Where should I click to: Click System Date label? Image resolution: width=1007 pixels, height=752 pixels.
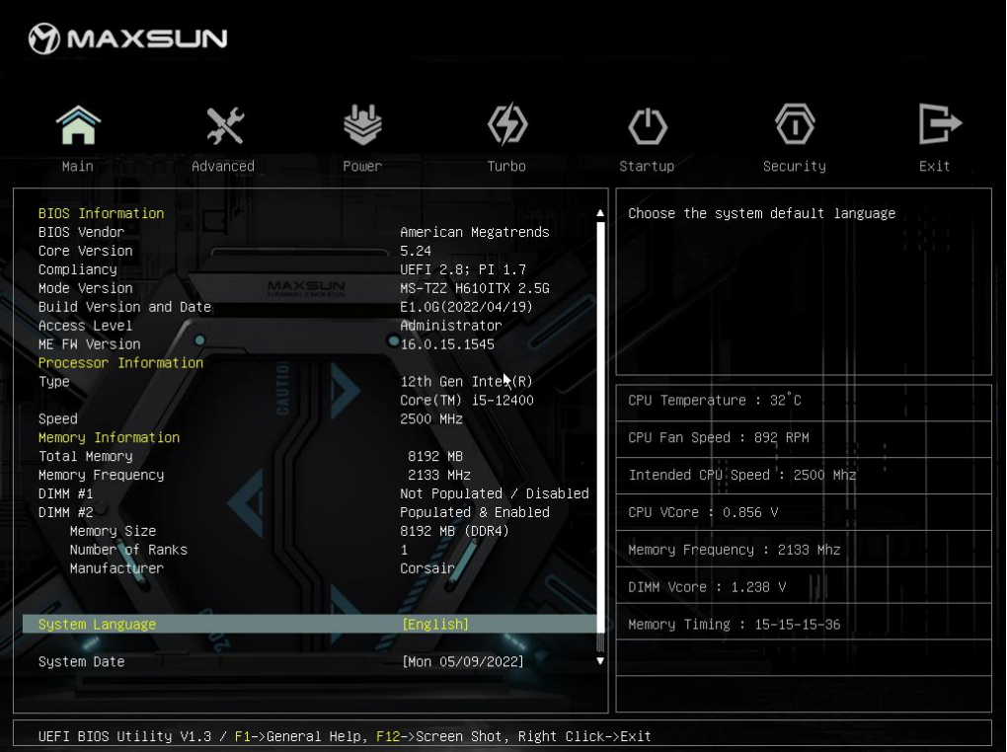[82, 662]
